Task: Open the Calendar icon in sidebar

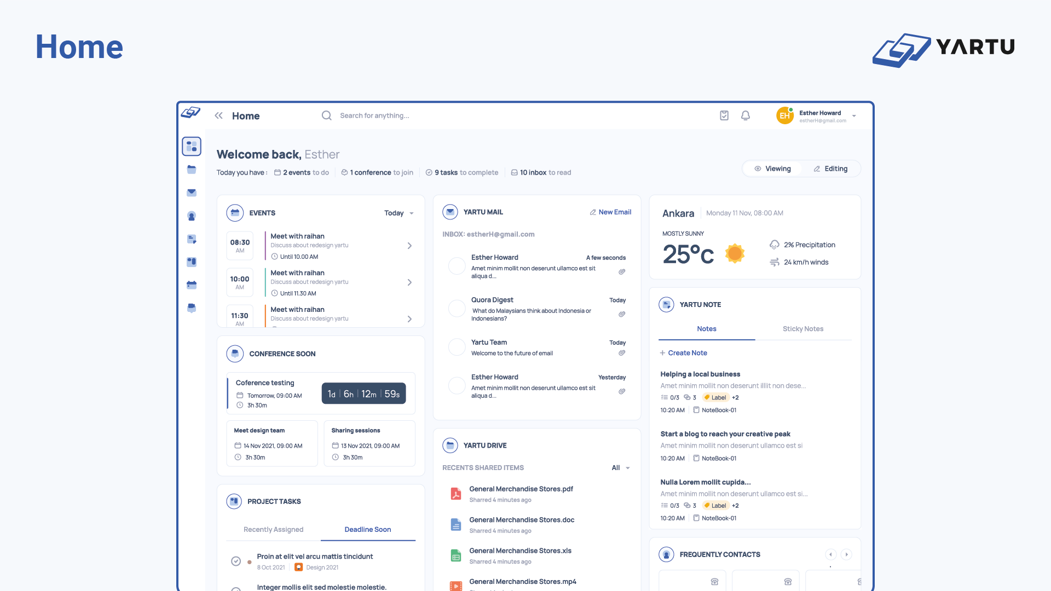Action: coord(192,285)
